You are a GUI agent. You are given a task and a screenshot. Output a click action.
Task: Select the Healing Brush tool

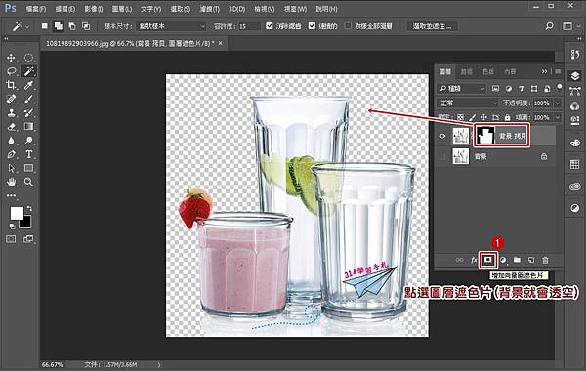point(11,99)
